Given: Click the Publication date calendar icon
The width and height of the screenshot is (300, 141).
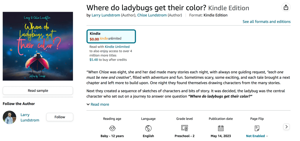Looking at the screenshot, I should 221,128.
